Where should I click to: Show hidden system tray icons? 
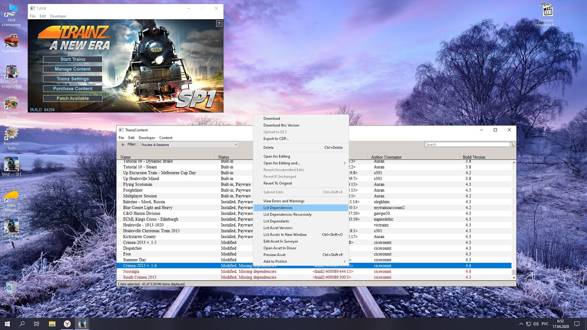point(521,324)
